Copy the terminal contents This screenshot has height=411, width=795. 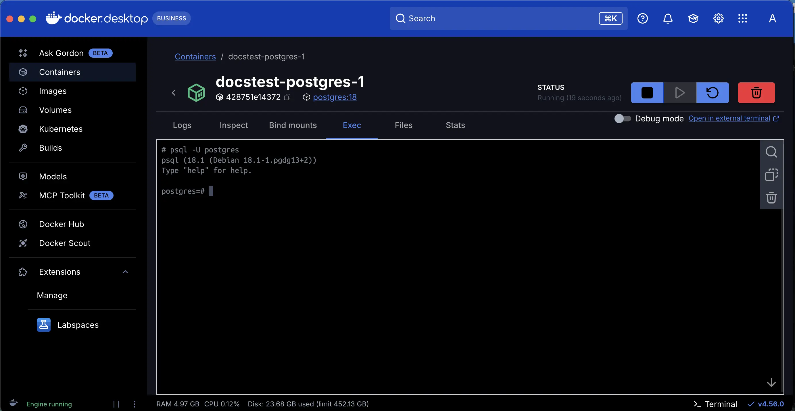click(x=771, y=175)
